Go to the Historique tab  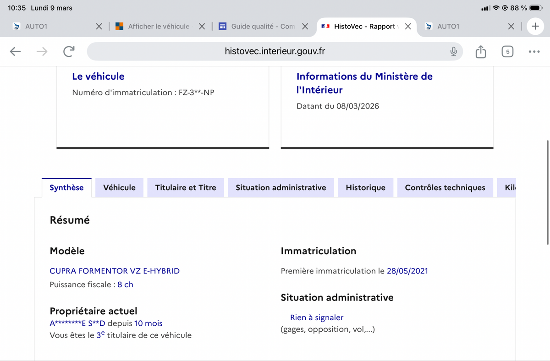pyautogui.click(x=365, y=188)
